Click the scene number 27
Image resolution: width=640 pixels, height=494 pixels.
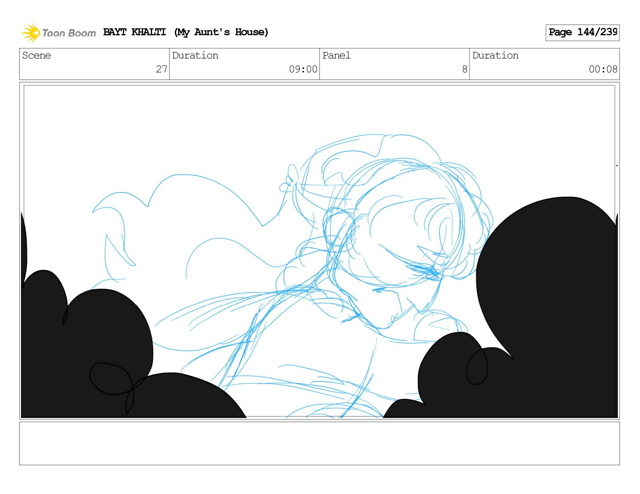pyautogui.click(x=162, y=69)
